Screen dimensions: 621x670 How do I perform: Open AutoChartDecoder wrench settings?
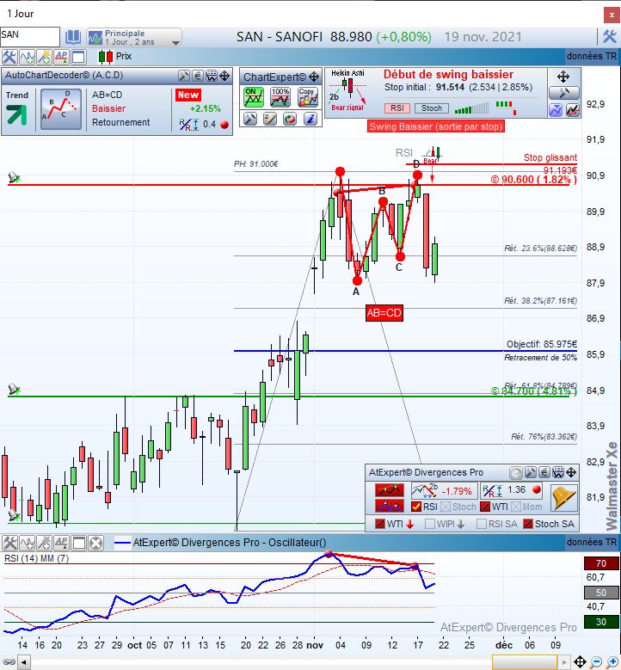click(x=184, y=76)
